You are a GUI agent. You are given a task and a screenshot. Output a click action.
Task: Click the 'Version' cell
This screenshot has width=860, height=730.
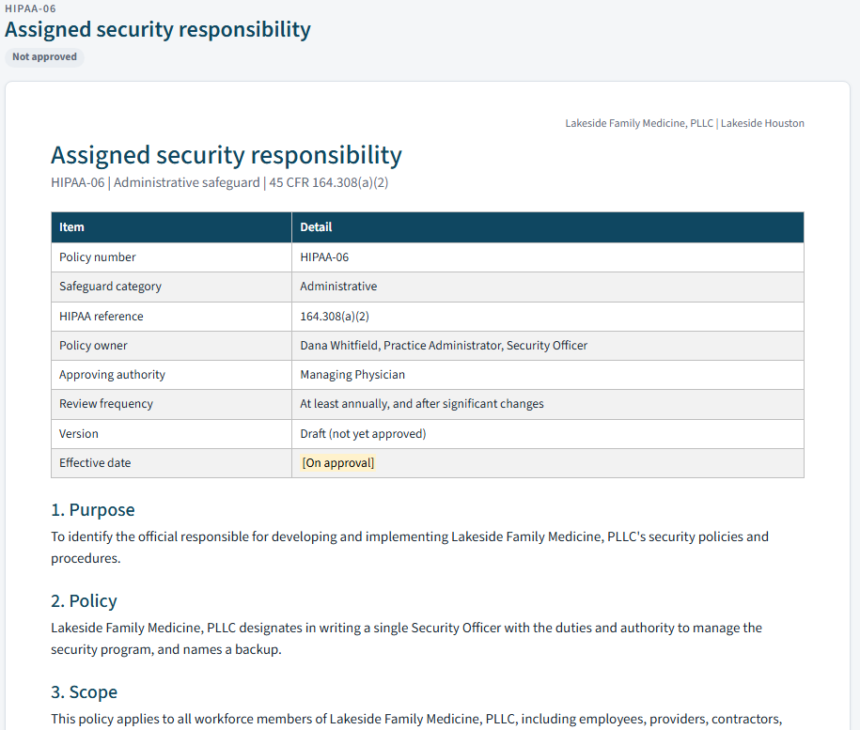[172, 434]
